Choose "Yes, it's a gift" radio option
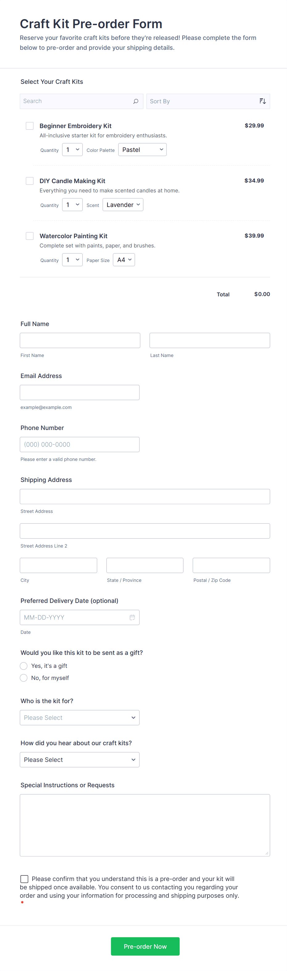 (24, 666)
